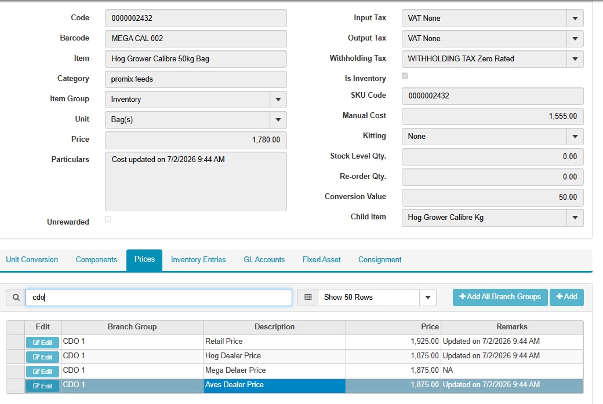Open the Kitting None dropdown
Screen dimensions: 603x404
tap(575, 137)
